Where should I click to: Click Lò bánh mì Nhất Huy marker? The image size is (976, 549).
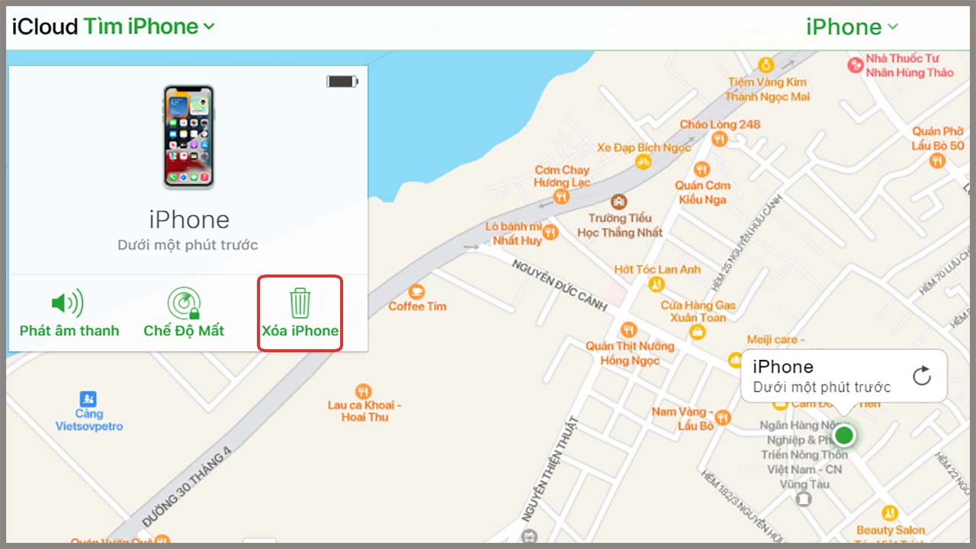551,232
